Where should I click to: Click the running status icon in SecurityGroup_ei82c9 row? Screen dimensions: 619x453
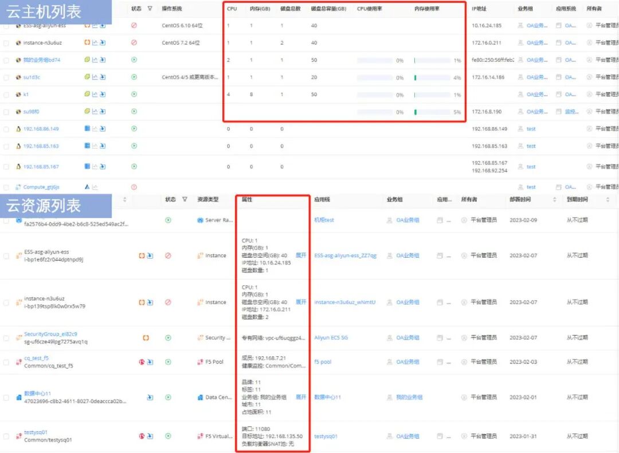[168, 338]
